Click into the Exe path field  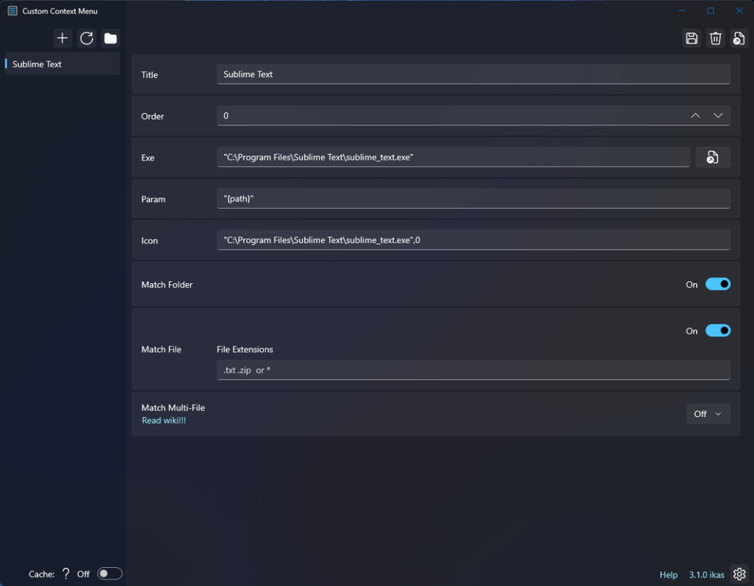454,157
